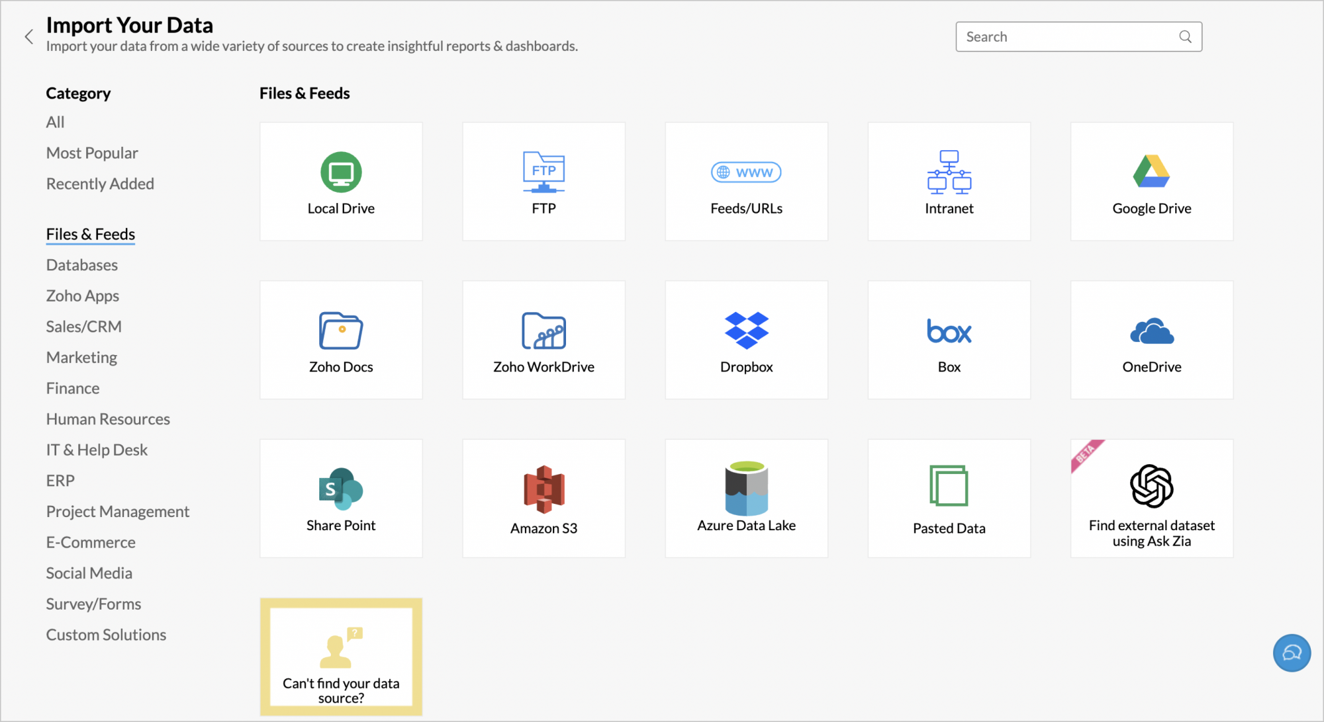Open the Local Drive import option
The image size is (1324, 722).
341,182
